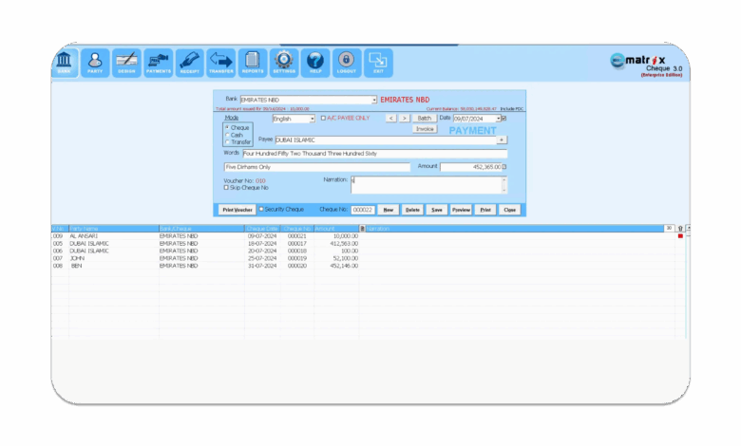
Task: Open the Party module icon
Action: click(x=95, y=63)
